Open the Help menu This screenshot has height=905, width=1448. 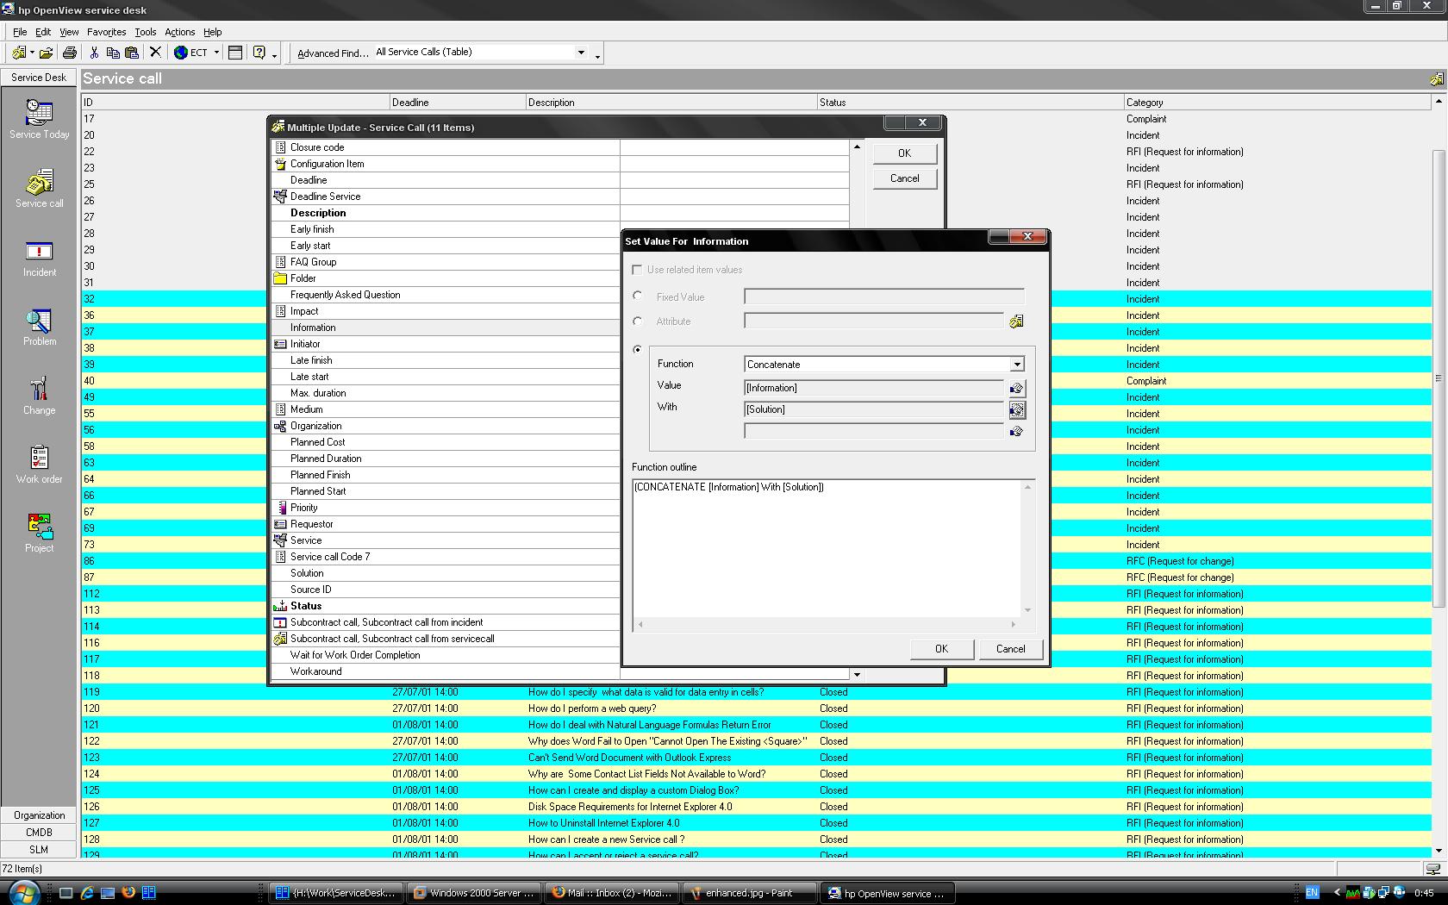point(212,32)
